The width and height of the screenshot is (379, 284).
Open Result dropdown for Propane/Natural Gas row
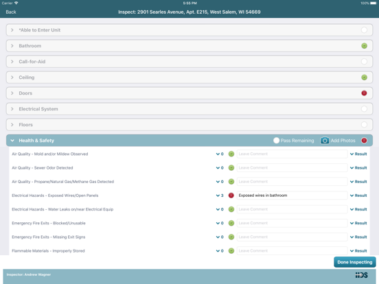[x=358, y=182]
